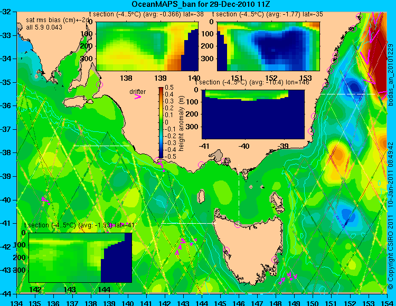The width and height of the screenshot is (396, 306).
Task: Click the title 'OceanMAPS_ban for 29-Dec-2010 11Z'
Action: pyautogui.click(x=202, y=4)
